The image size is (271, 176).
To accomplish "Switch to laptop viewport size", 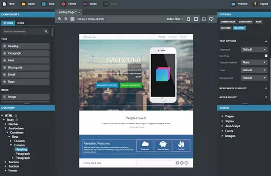I will 204,19.
